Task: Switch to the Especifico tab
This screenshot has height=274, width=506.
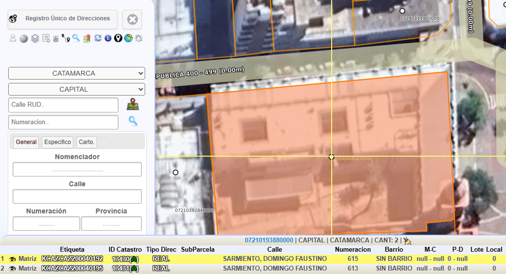Action: click(x=57, y=142)
